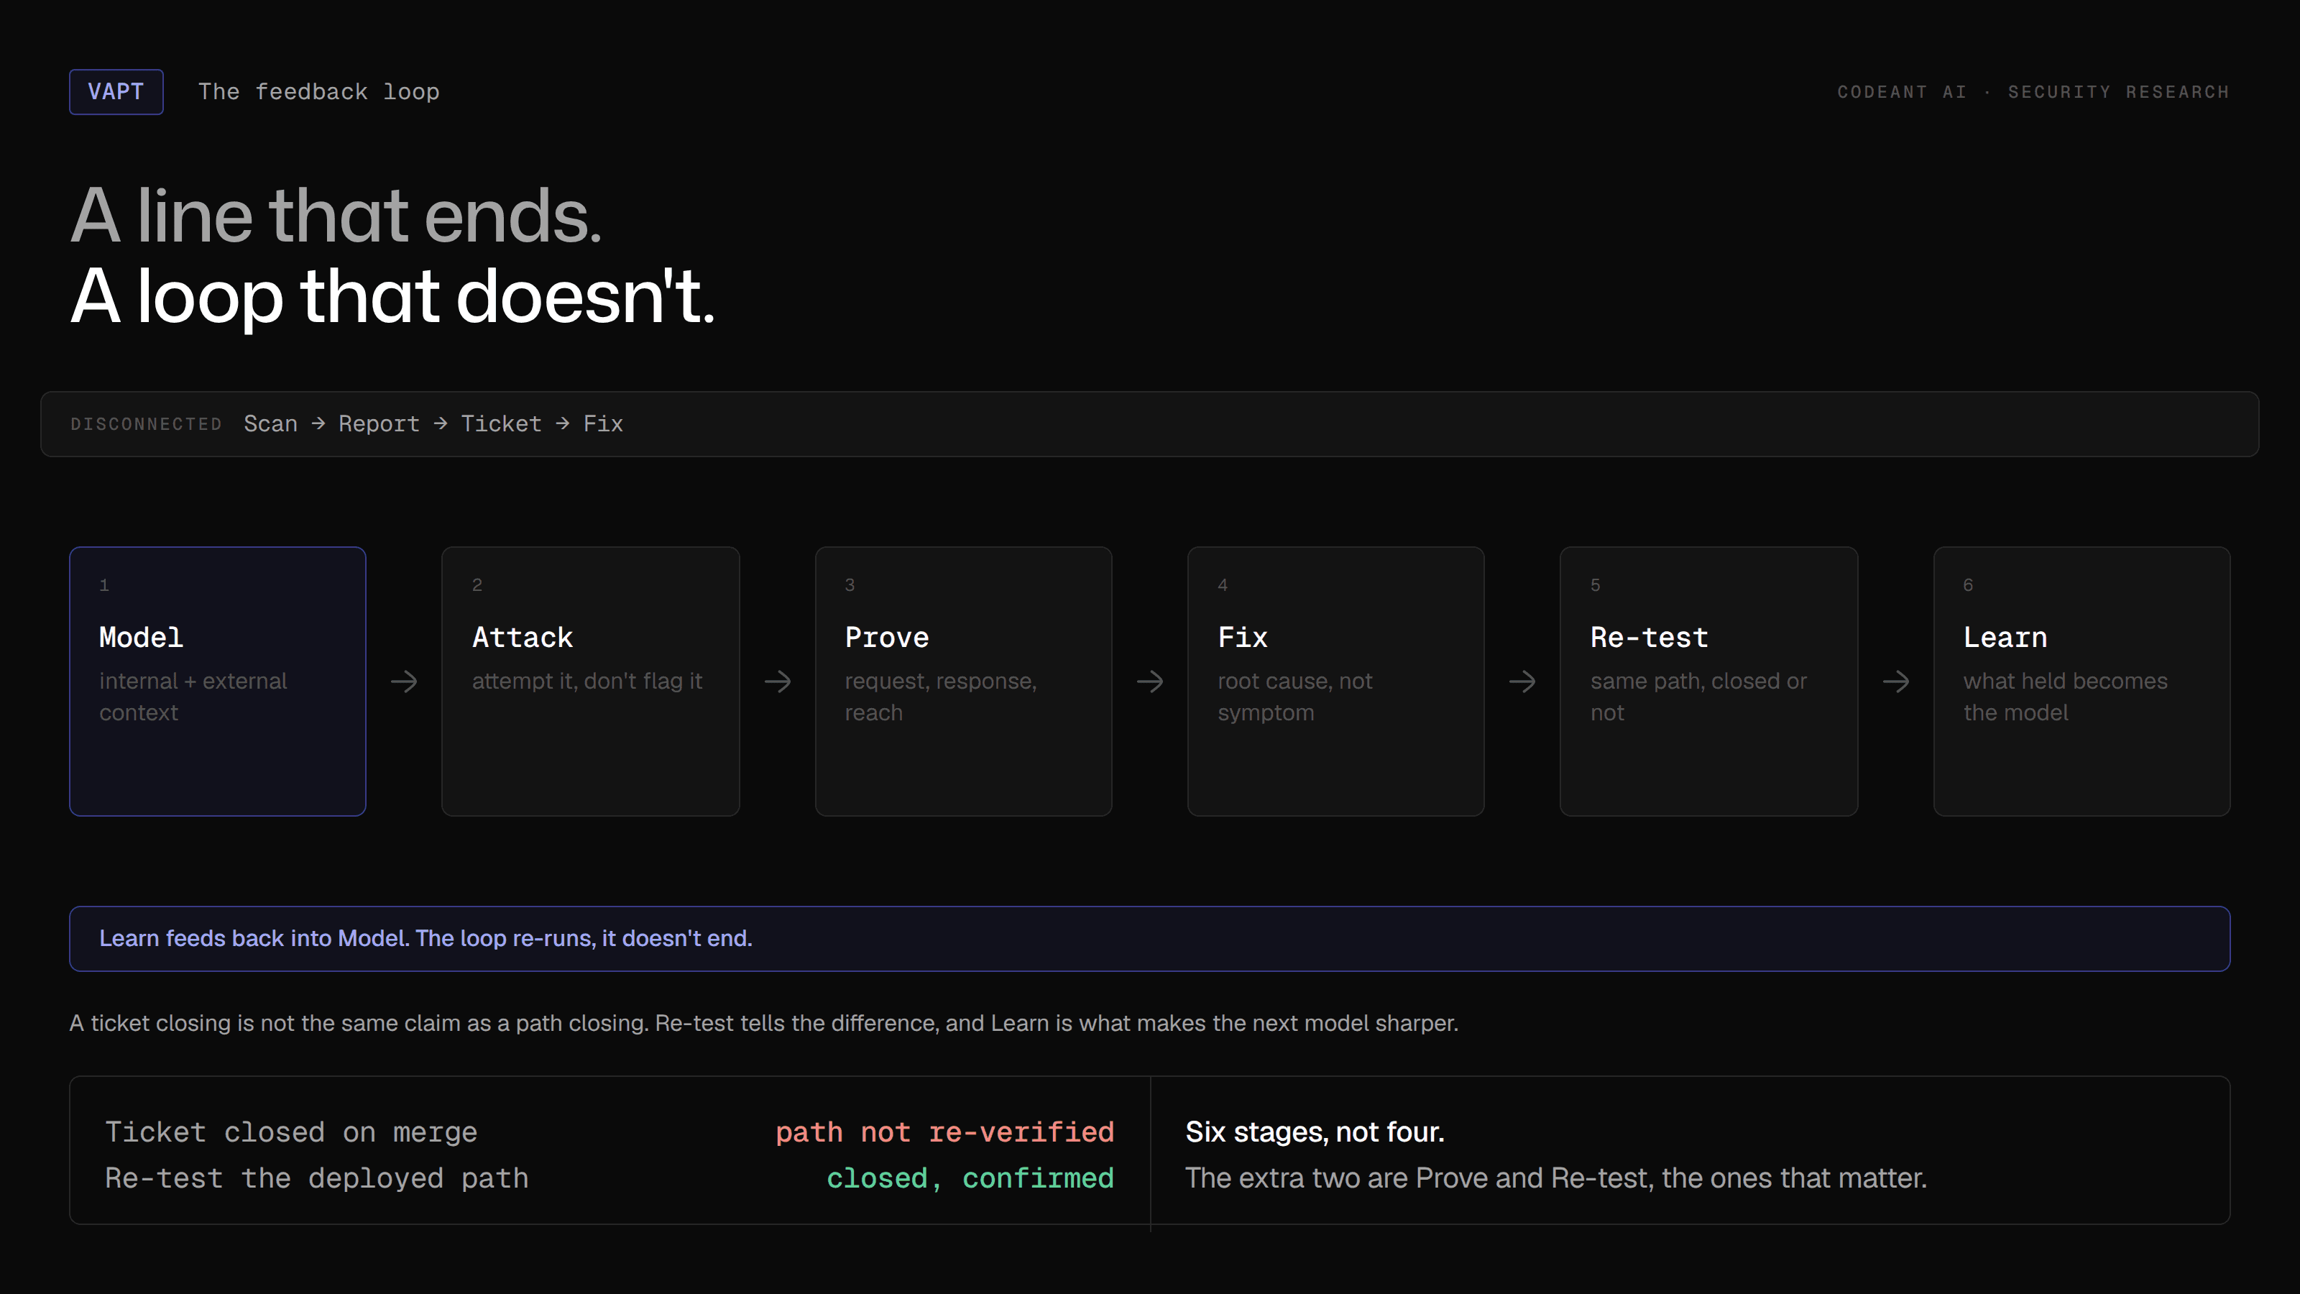This screenshot has width=2300, height=1294.
Task: Open the Fix stage card
Action: pos(1335,682)
